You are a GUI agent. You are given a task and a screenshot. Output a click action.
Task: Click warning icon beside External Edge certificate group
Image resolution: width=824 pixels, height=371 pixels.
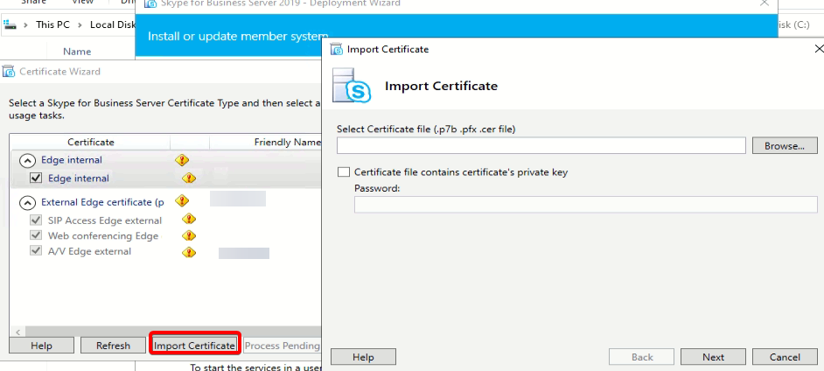(182, 201)
